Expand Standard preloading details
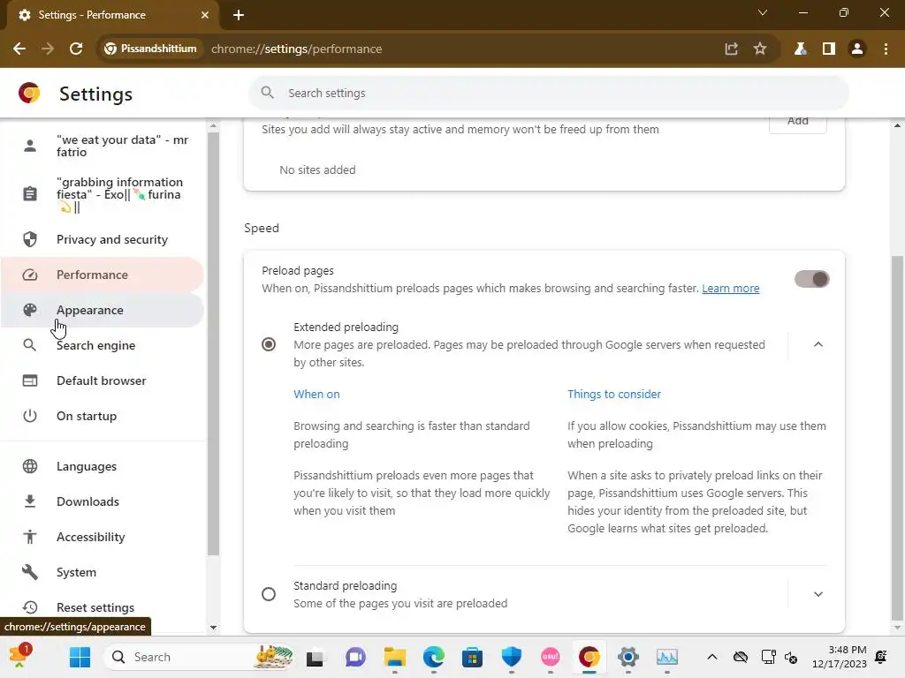The height and width of the screenshot is (678, 905). click(x=818, y=594)
